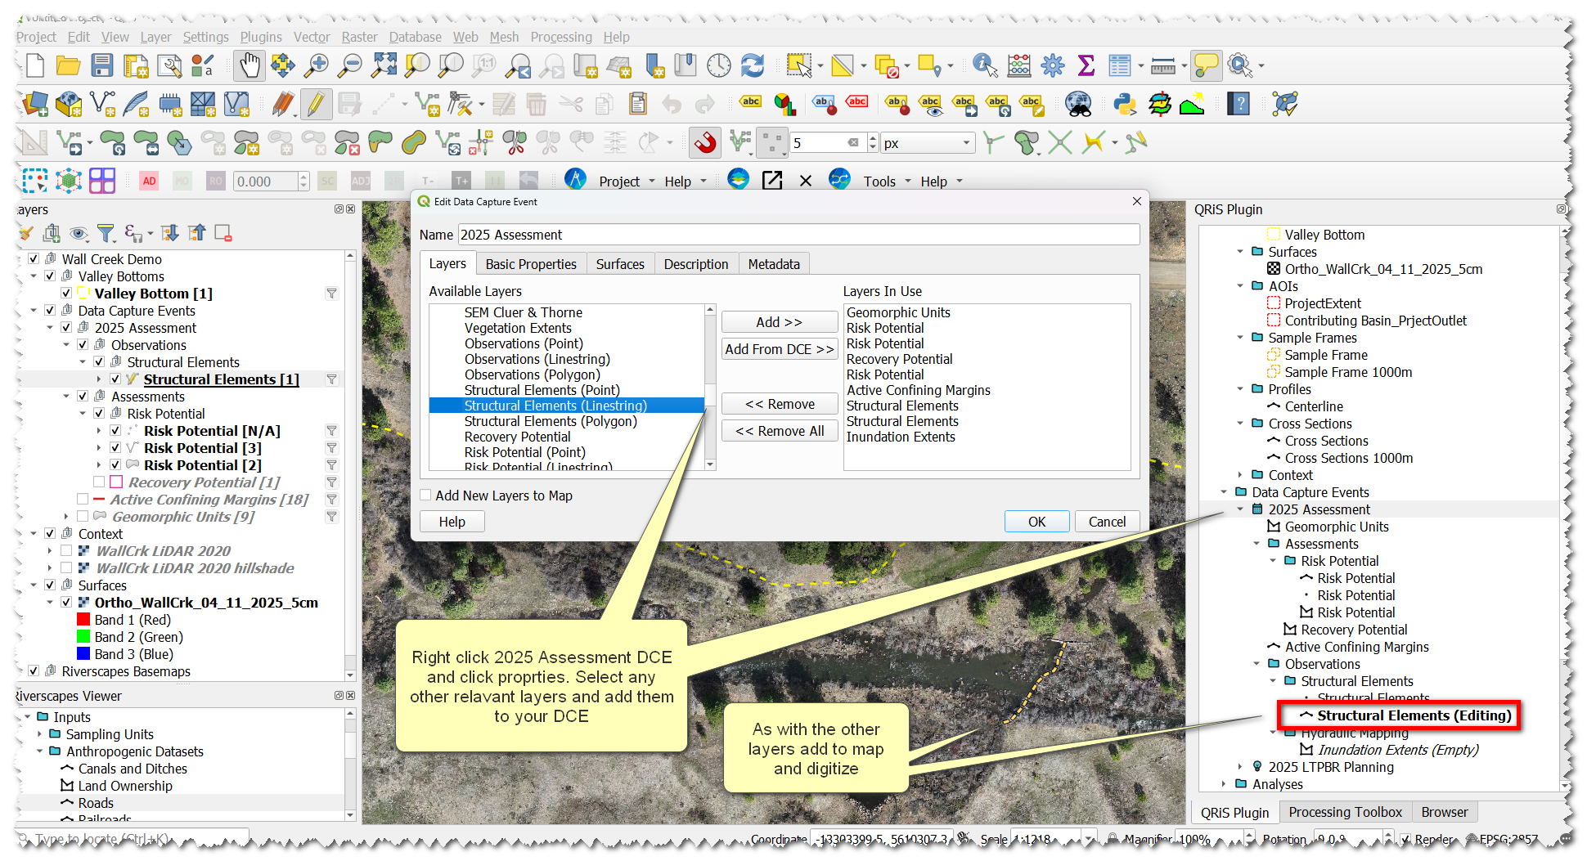
Task: Confirm the dialog with OK
Action: tap(1036, 522)
